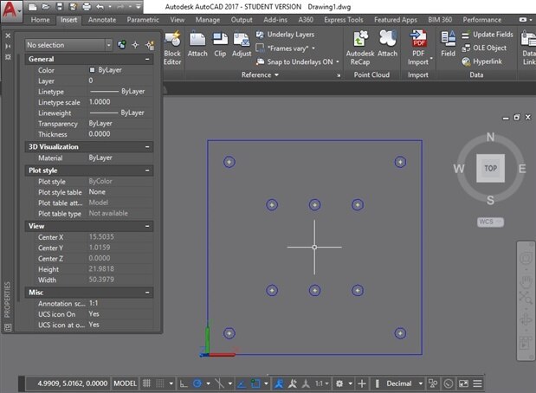
Task: Click Update Fields button
Action: coord(489,35)
